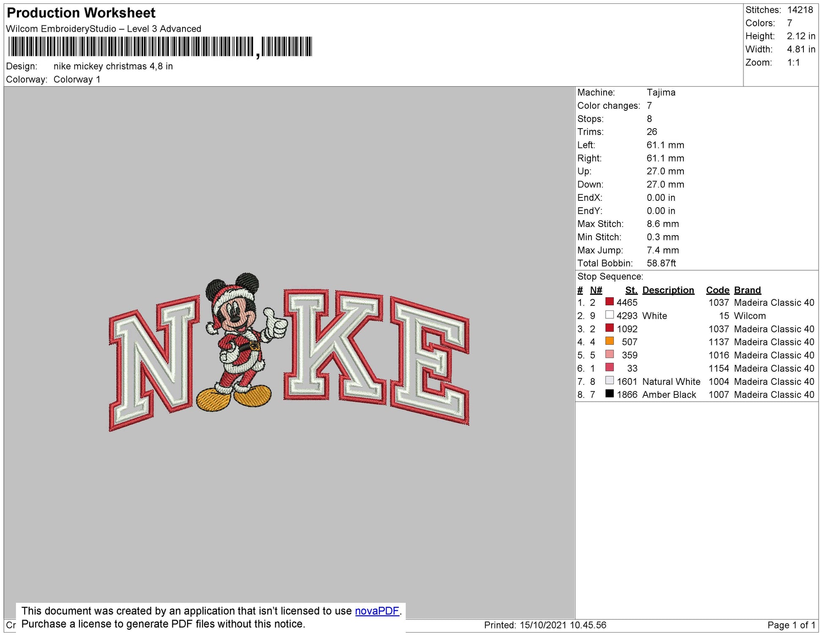The image size is (822, 636).
Task: Click the Left value '61.1 mm'
Action: (665, 145)
